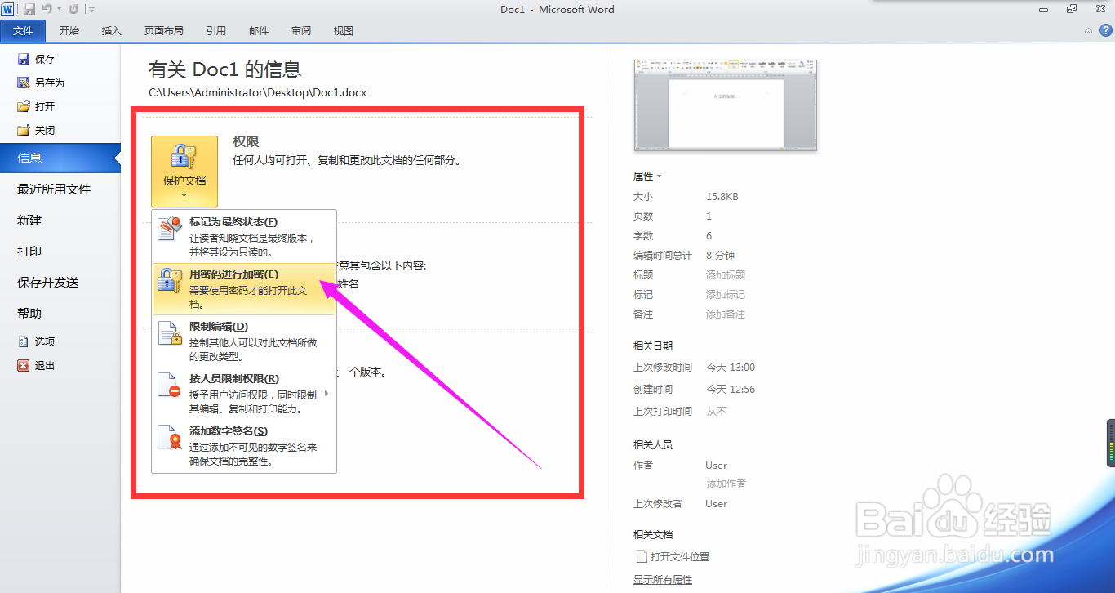Click the file location icon beside 打开文件位置

(641, 557)
